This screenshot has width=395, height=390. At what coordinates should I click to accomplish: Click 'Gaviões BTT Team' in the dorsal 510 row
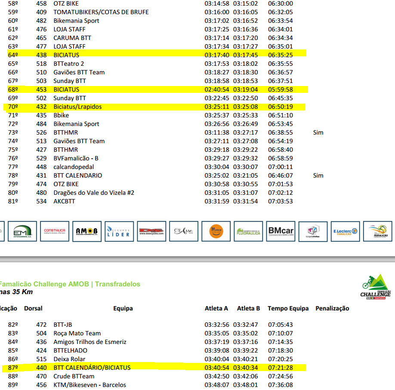[79, 72]
